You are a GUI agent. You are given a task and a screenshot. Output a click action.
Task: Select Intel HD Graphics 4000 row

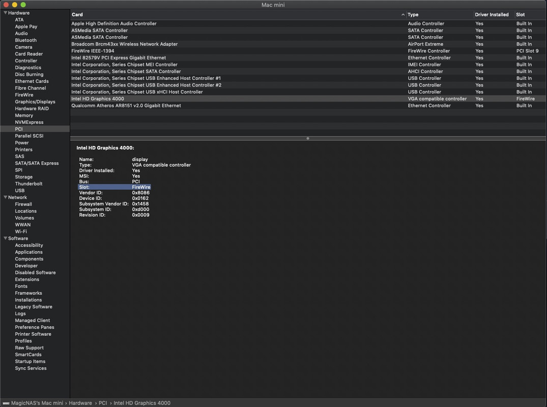(308, 99)
